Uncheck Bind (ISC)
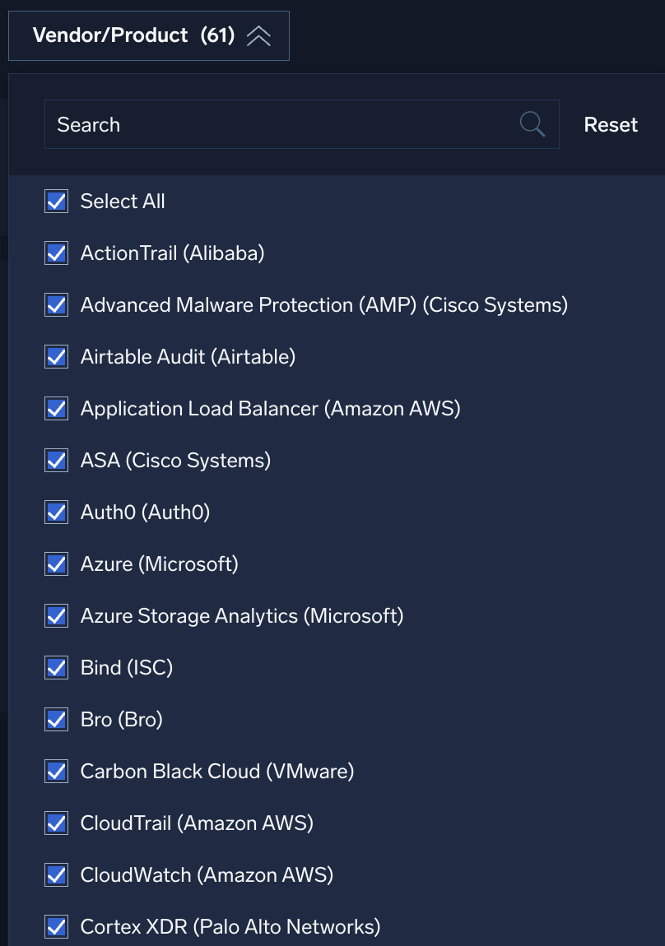 (55, 667)
